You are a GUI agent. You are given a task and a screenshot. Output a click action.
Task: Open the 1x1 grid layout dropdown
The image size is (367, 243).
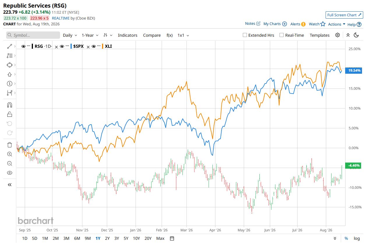[x=183, y=35]
